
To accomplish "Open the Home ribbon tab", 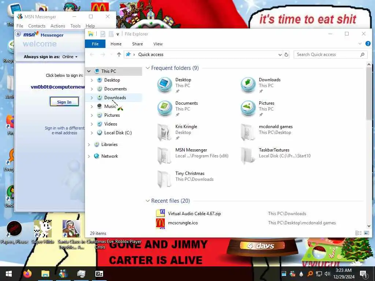I will point(116,44).
